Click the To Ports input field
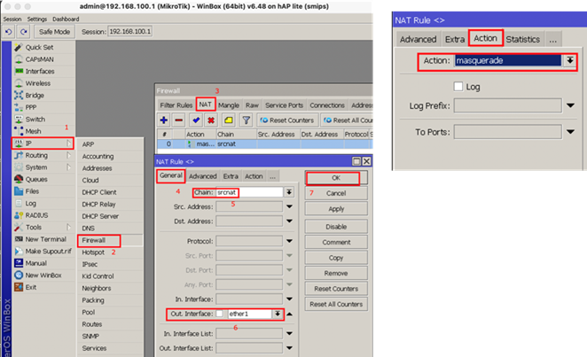 click(507, 132)
